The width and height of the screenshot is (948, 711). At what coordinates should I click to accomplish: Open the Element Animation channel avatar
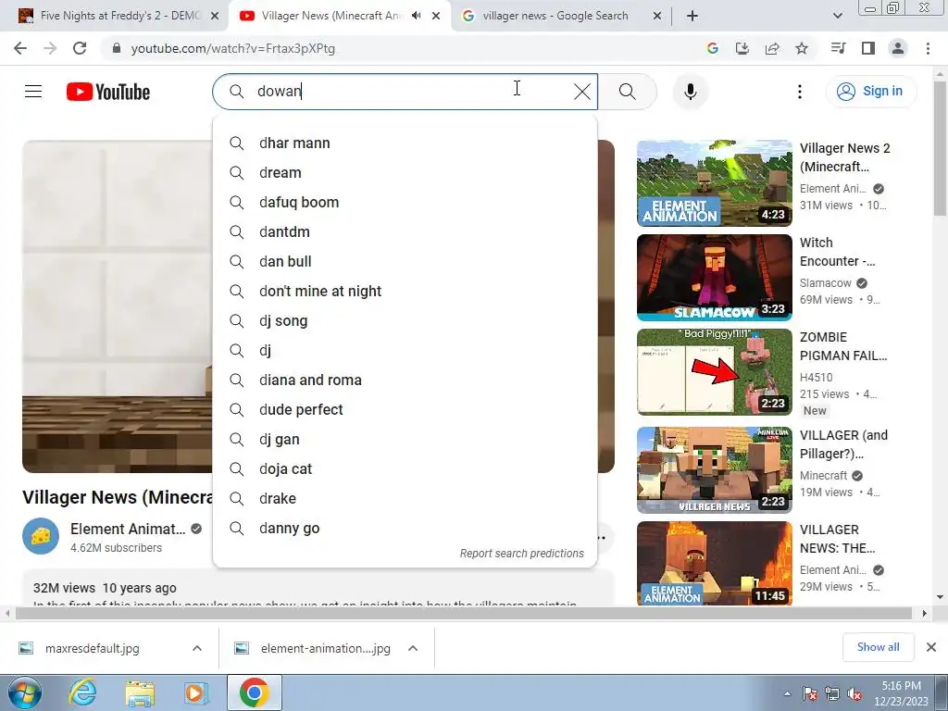coord(41,536)
